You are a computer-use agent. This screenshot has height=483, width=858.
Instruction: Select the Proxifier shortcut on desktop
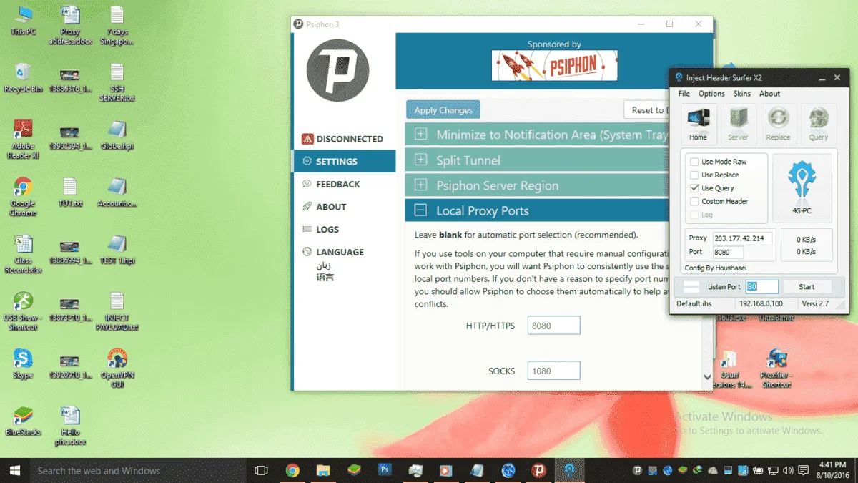coord(776,369)
